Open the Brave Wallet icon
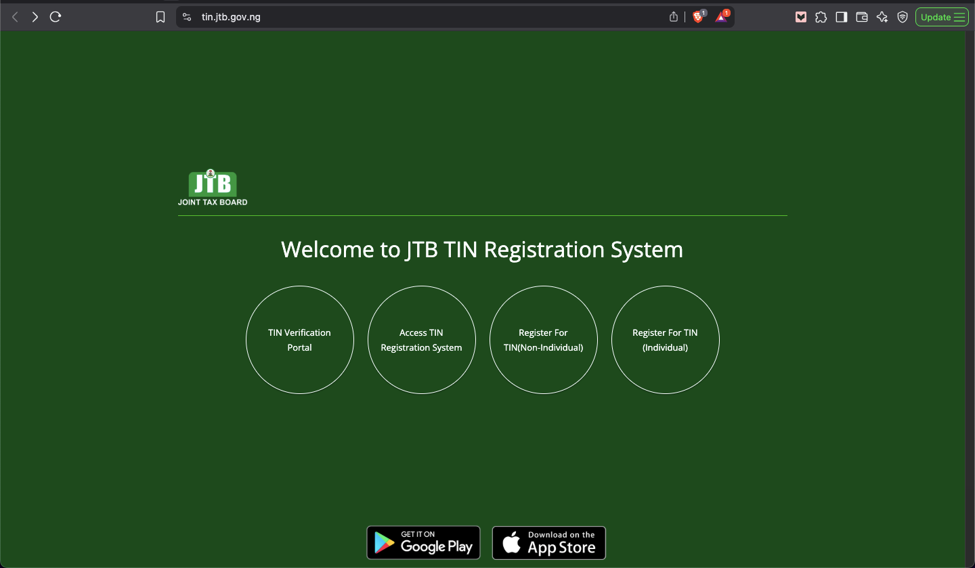This screenshot has width=975, height=568. pos(861,17)
